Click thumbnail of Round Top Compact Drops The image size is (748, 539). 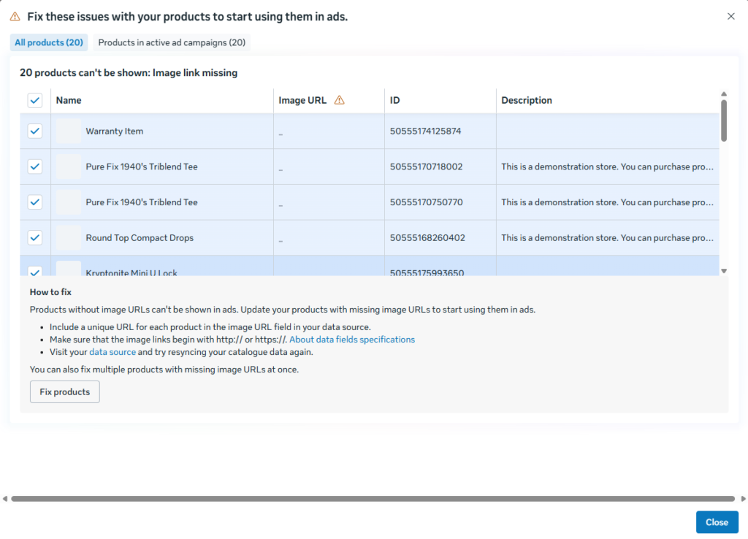point(68,237)
